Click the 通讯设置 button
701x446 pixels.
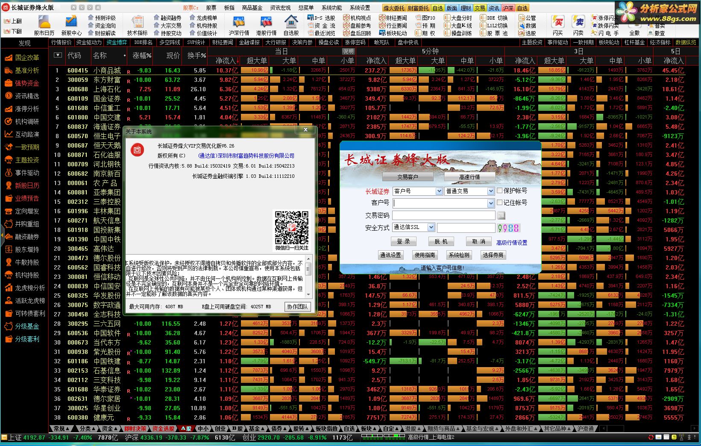(x=390, y=255)
